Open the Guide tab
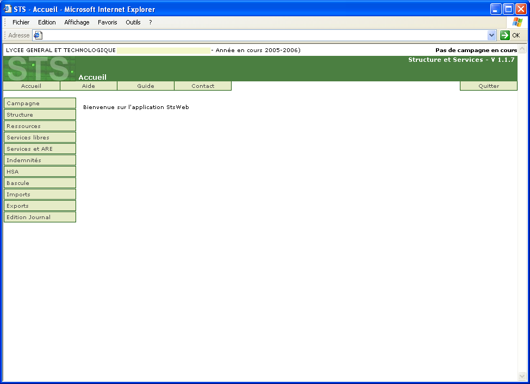Viewport: 530px width, 384px height. [x=146, y=86]
